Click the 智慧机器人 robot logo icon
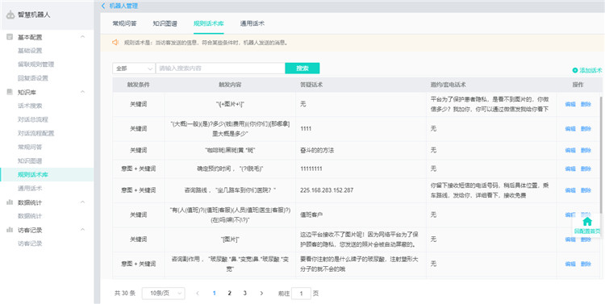 10,15
